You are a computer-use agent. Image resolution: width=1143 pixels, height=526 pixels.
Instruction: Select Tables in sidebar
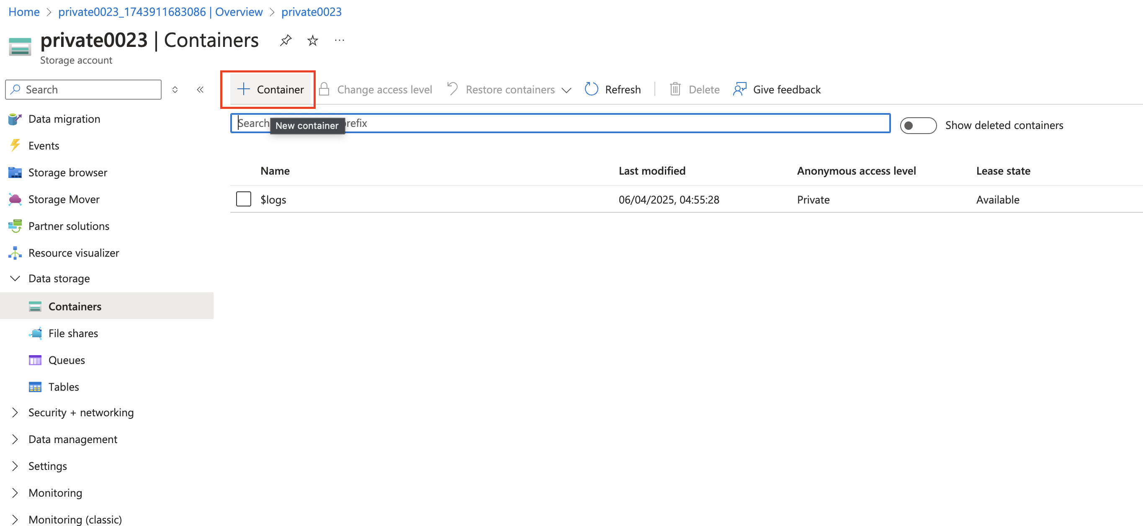pyautogui.click(x=64, y=387)
